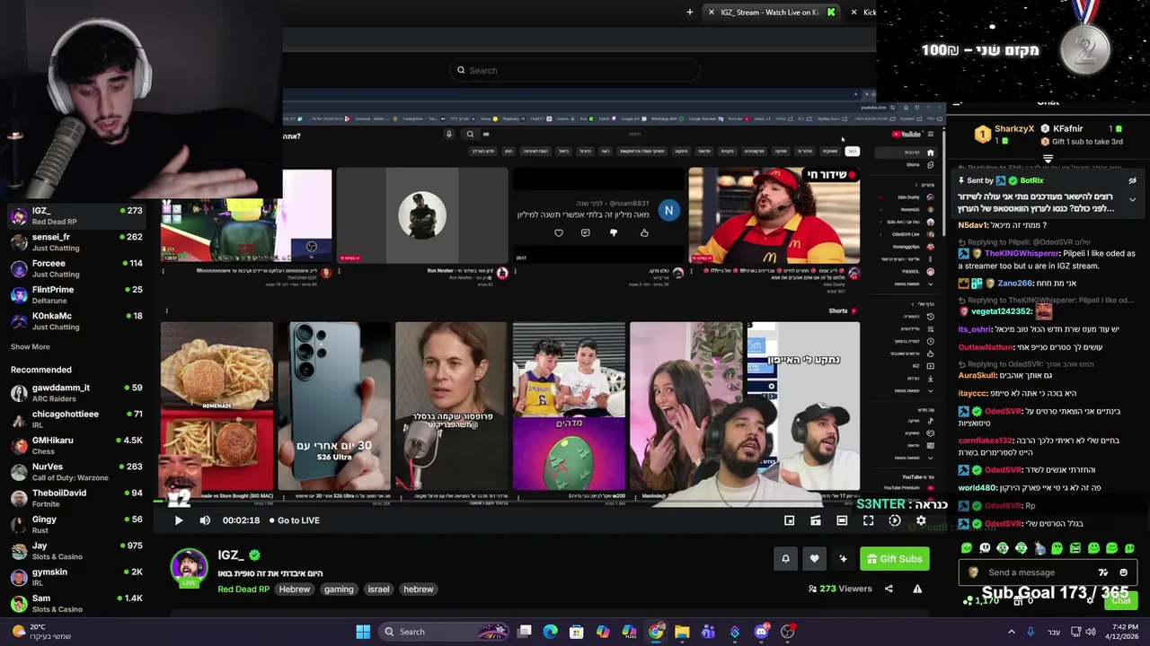Image resolution: width=1150 pixels, height=646 pixels.
Task: Select the israel tag
Action: point(378,589)
